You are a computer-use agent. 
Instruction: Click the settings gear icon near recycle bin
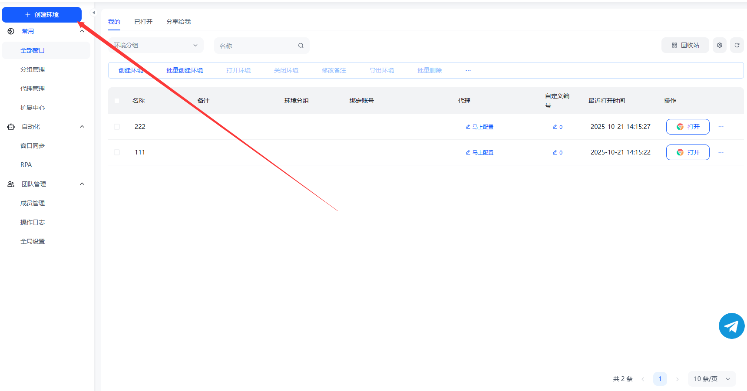(x=720, y=45)
